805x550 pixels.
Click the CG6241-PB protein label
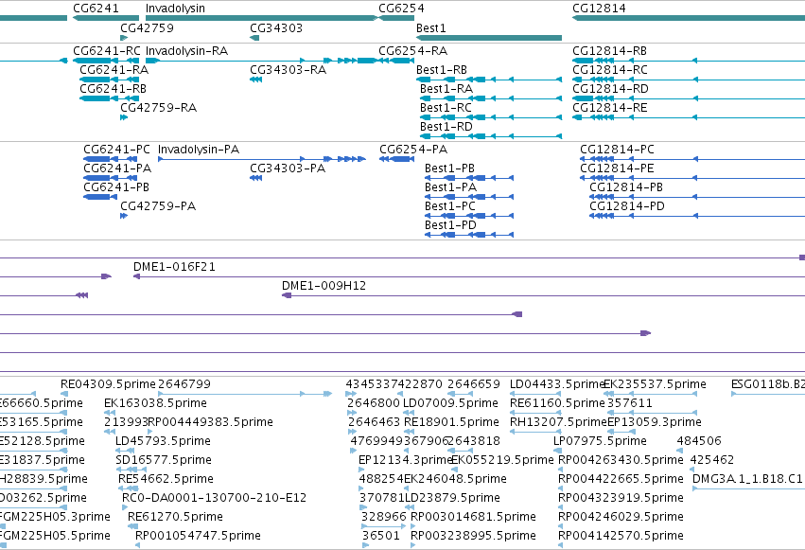(116, 186)
